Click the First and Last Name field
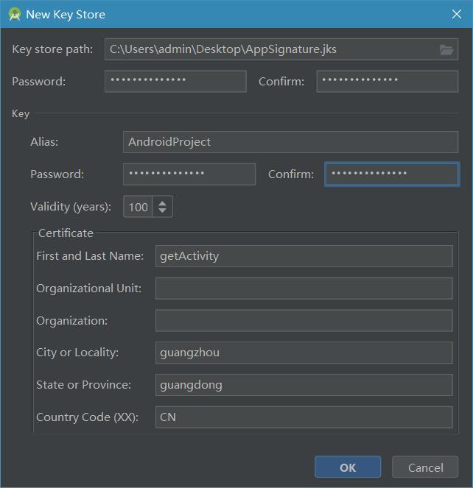Screen dimensions: 473x488 (304, 256)
